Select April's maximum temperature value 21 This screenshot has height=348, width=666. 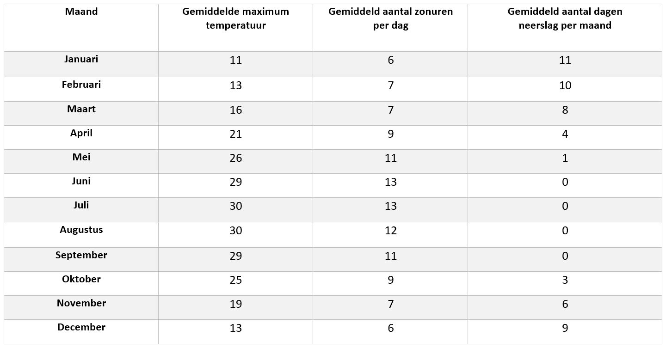click(x=235, y=134)
